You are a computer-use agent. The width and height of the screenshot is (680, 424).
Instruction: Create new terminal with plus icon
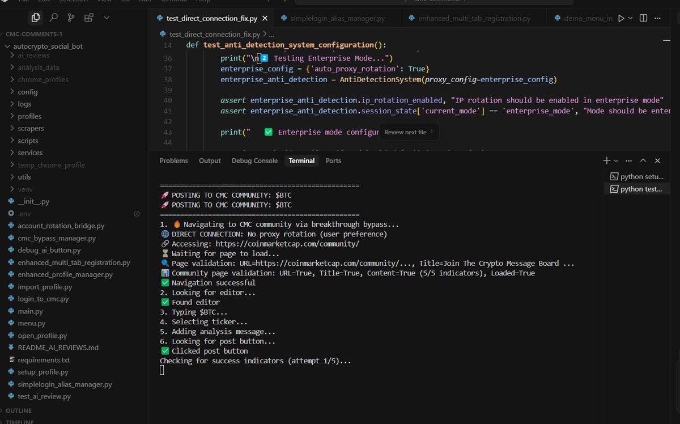[x=607, y=160]
